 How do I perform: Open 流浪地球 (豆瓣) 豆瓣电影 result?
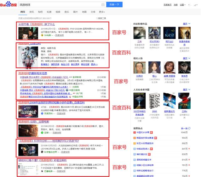coord(34,122)
